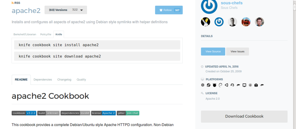Click the hat icon just before the monitor icon
Image resolution: width=296 pixels, height=129 pixels.
point(238,85)
